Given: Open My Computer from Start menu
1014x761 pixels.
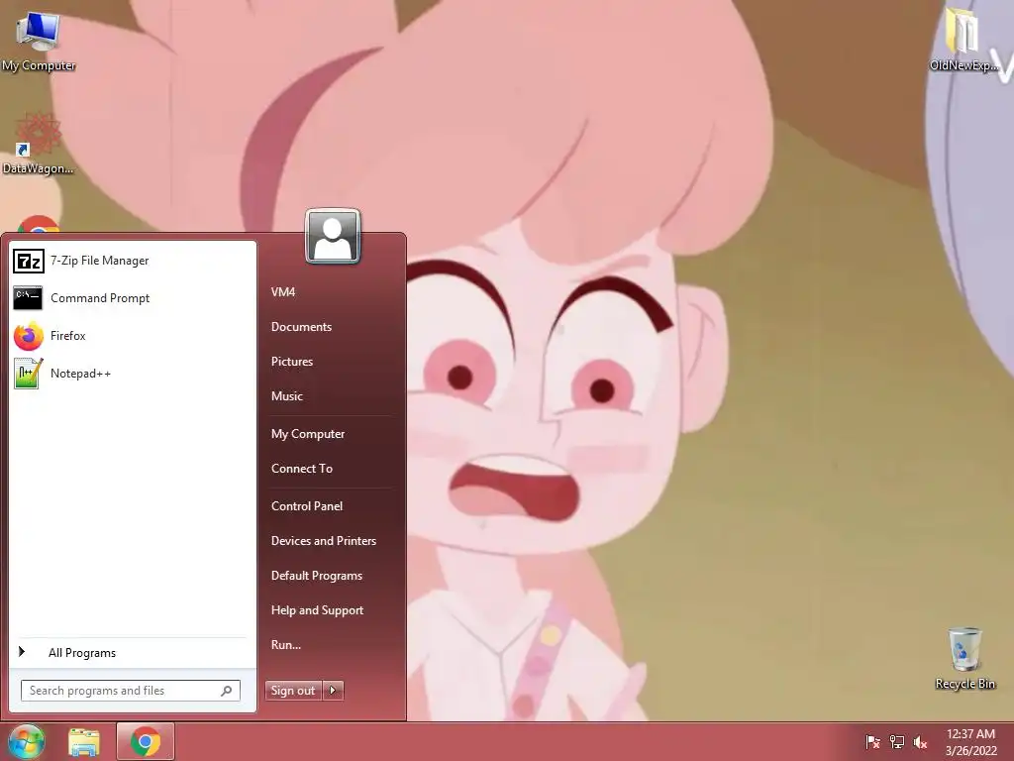Looking at the screenshot, I should click(x=308, y=434).
